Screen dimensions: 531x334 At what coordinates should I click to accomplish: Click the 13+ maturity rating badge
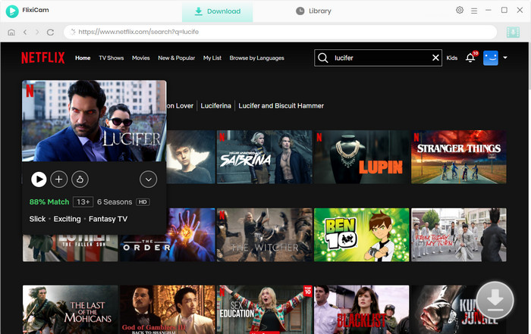click(x=83, y=202)
